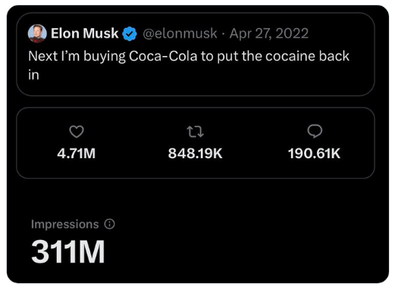Click the blue verified checkmark badge
Screen dimensions: 401x293
point(130,34)
